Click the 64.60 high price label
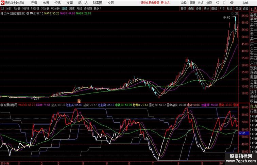The width and height of the screenshot is (257, 165). (x=227, y=18)
